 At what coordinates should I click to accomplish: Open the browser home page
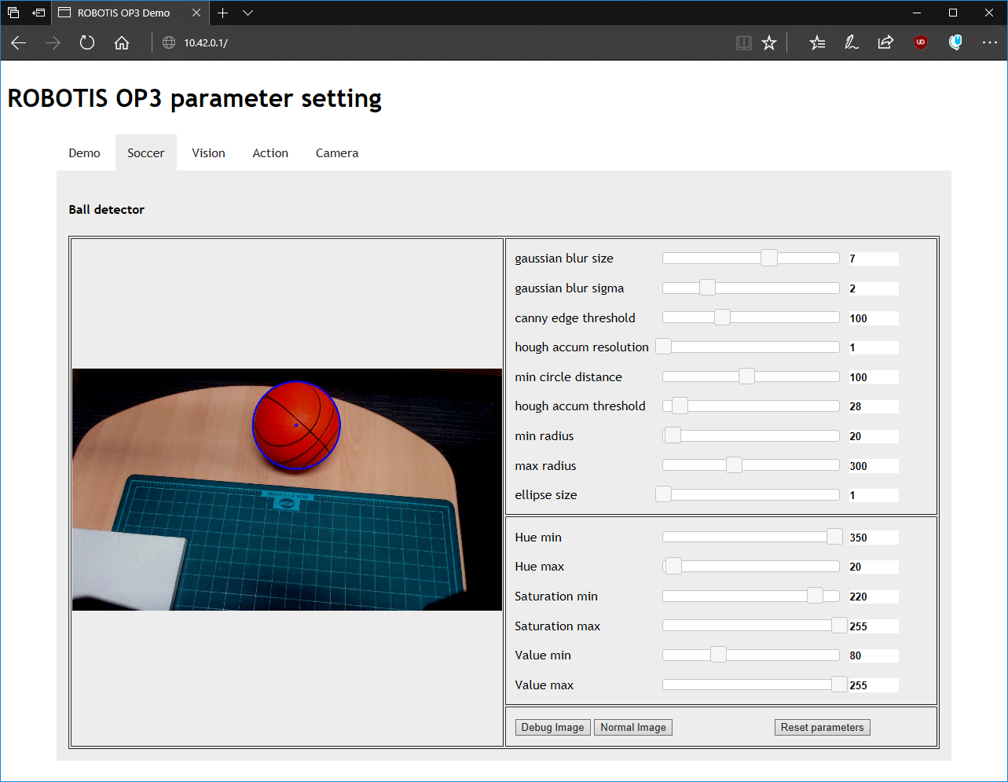pyautogui.click(x=122, y=43)
